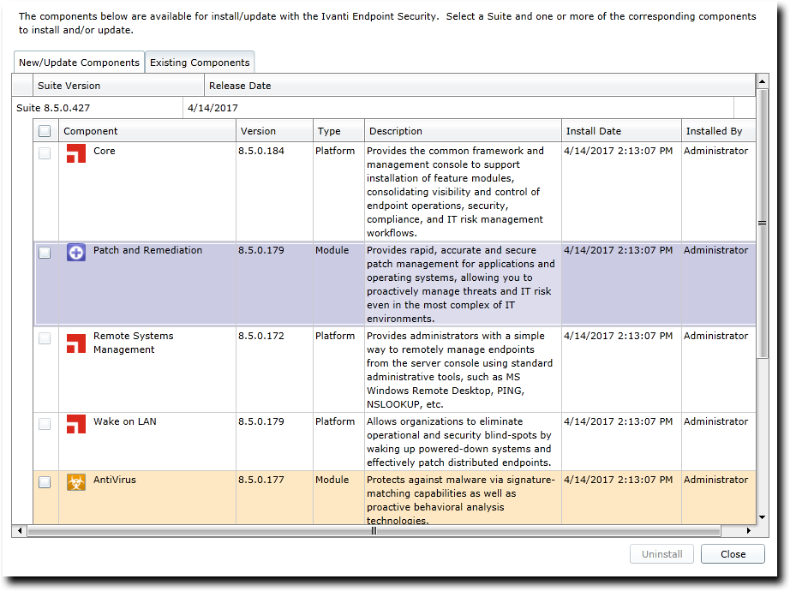Open the Existing Components tab

click(199, 62)
